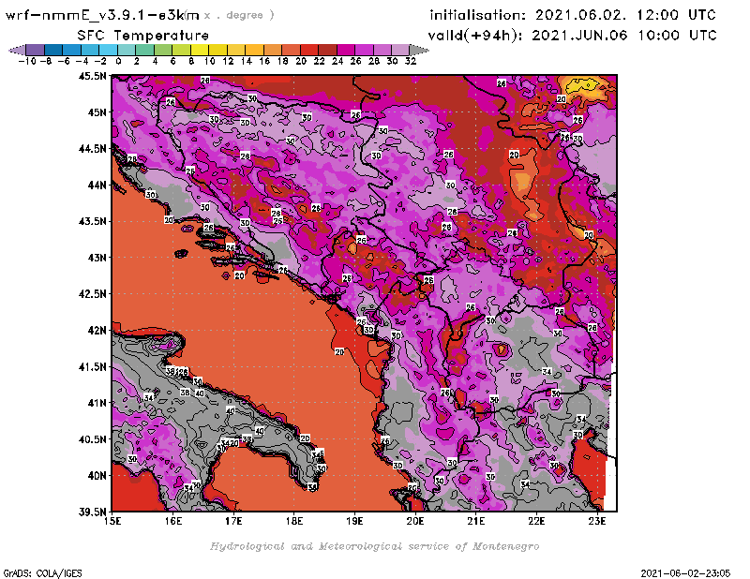750x579 pixels.
Task: Click the green legend swatch between 2 and 4
Action: tap(144, 50)
